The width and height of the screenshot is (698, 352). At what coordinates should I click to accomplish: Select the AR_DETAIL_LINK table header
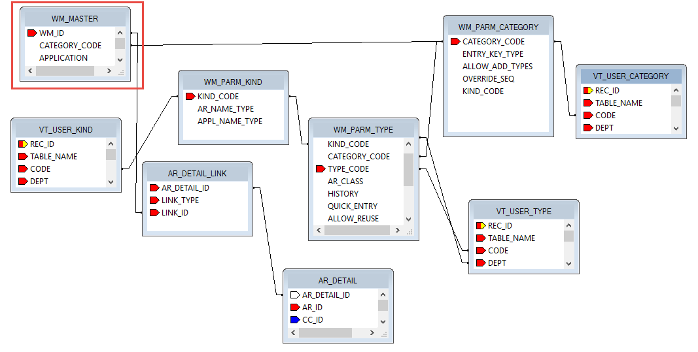click(196, 173)
